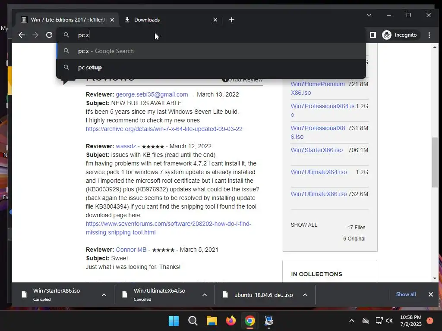Close the downloads bar
The image size is (442, 331).
[431, 294]
